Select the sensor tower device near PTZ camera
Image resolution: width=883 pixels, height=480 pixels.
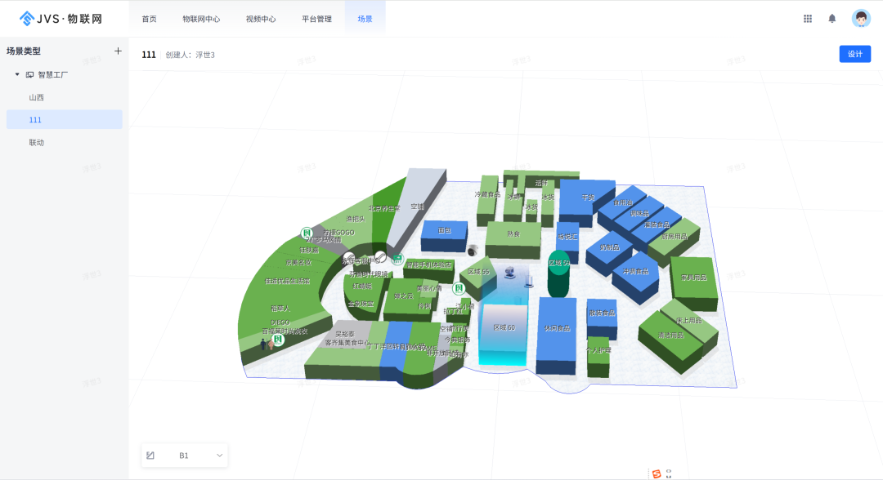point(529,279)
